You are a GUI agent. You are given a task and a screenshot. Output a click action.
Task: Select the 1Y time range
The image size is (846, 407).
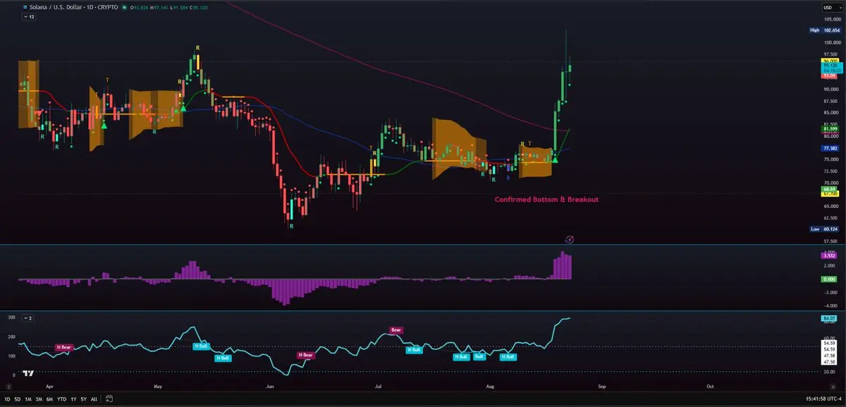(x=73, y=399)
